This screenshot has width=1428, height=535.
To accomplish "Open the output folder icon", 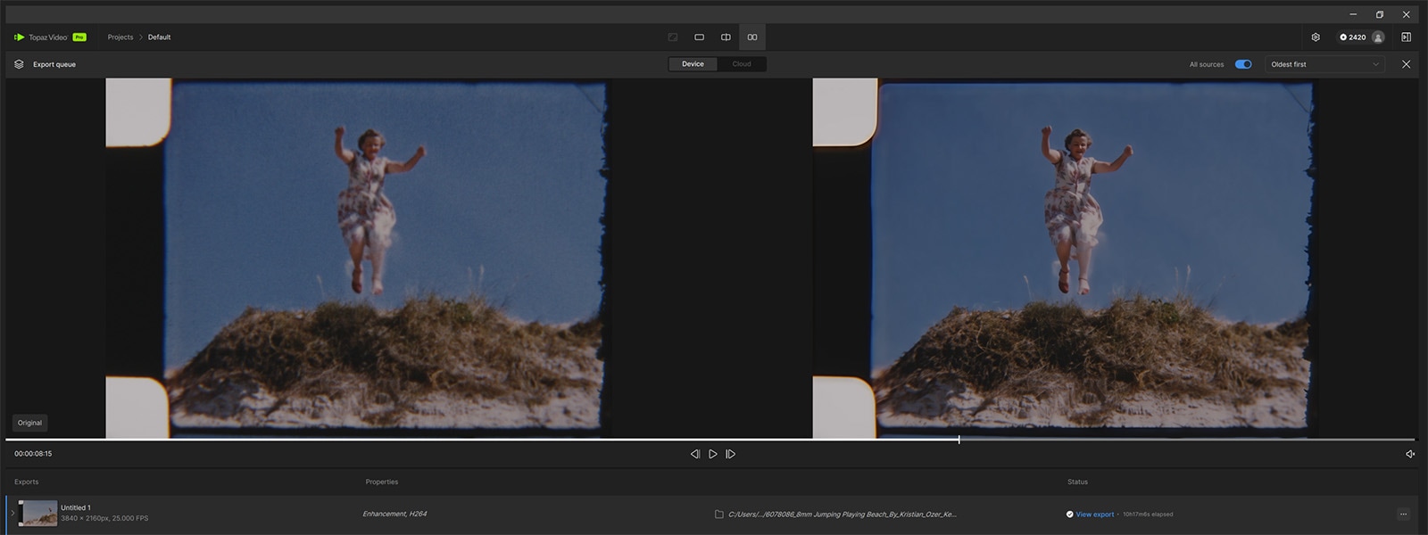I will click(719, 514).
